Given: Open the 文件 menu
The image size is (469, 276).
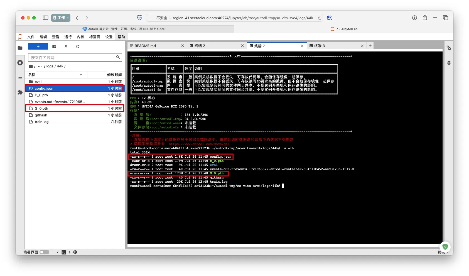Looking at the screenshot, I should pos(31,37).
